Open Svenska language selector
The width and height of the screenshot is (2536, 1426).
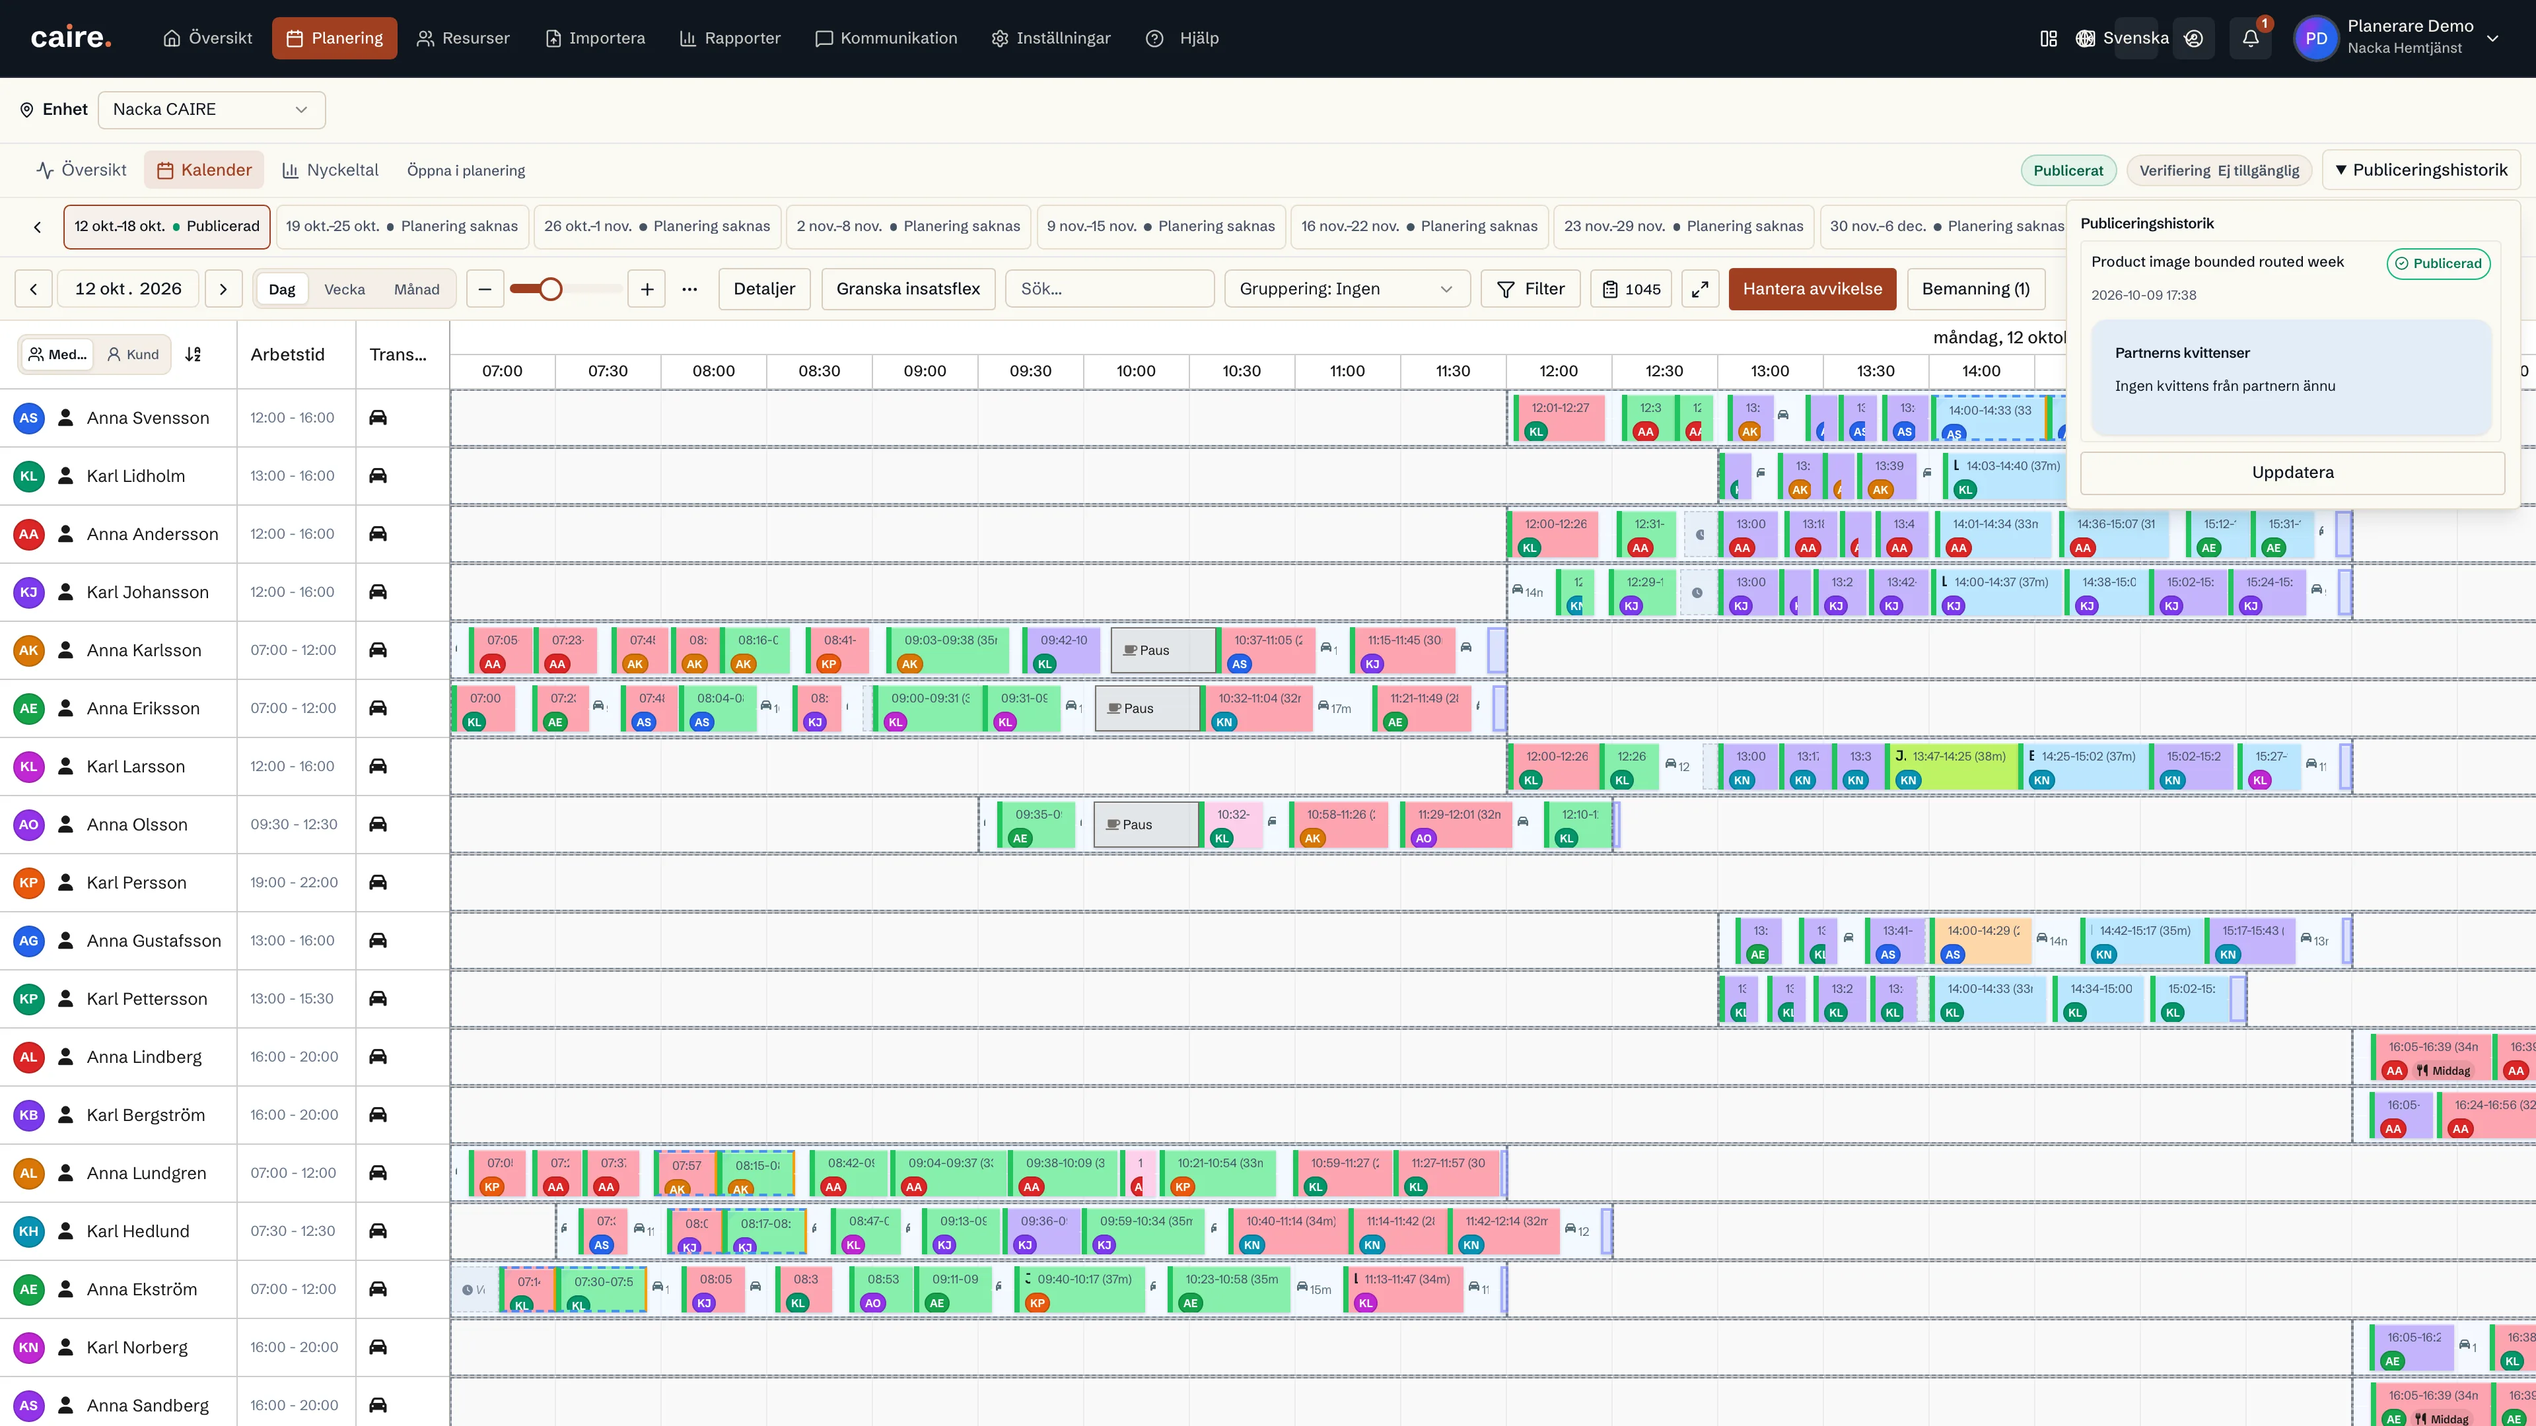click(x=2123, y=38)
